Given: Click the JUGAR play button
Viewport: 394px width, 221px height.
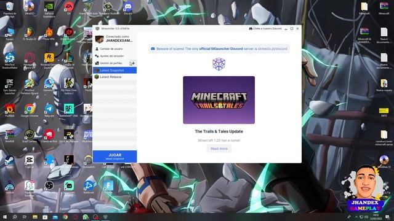Looking at the screenshot, I should (115, 157).
